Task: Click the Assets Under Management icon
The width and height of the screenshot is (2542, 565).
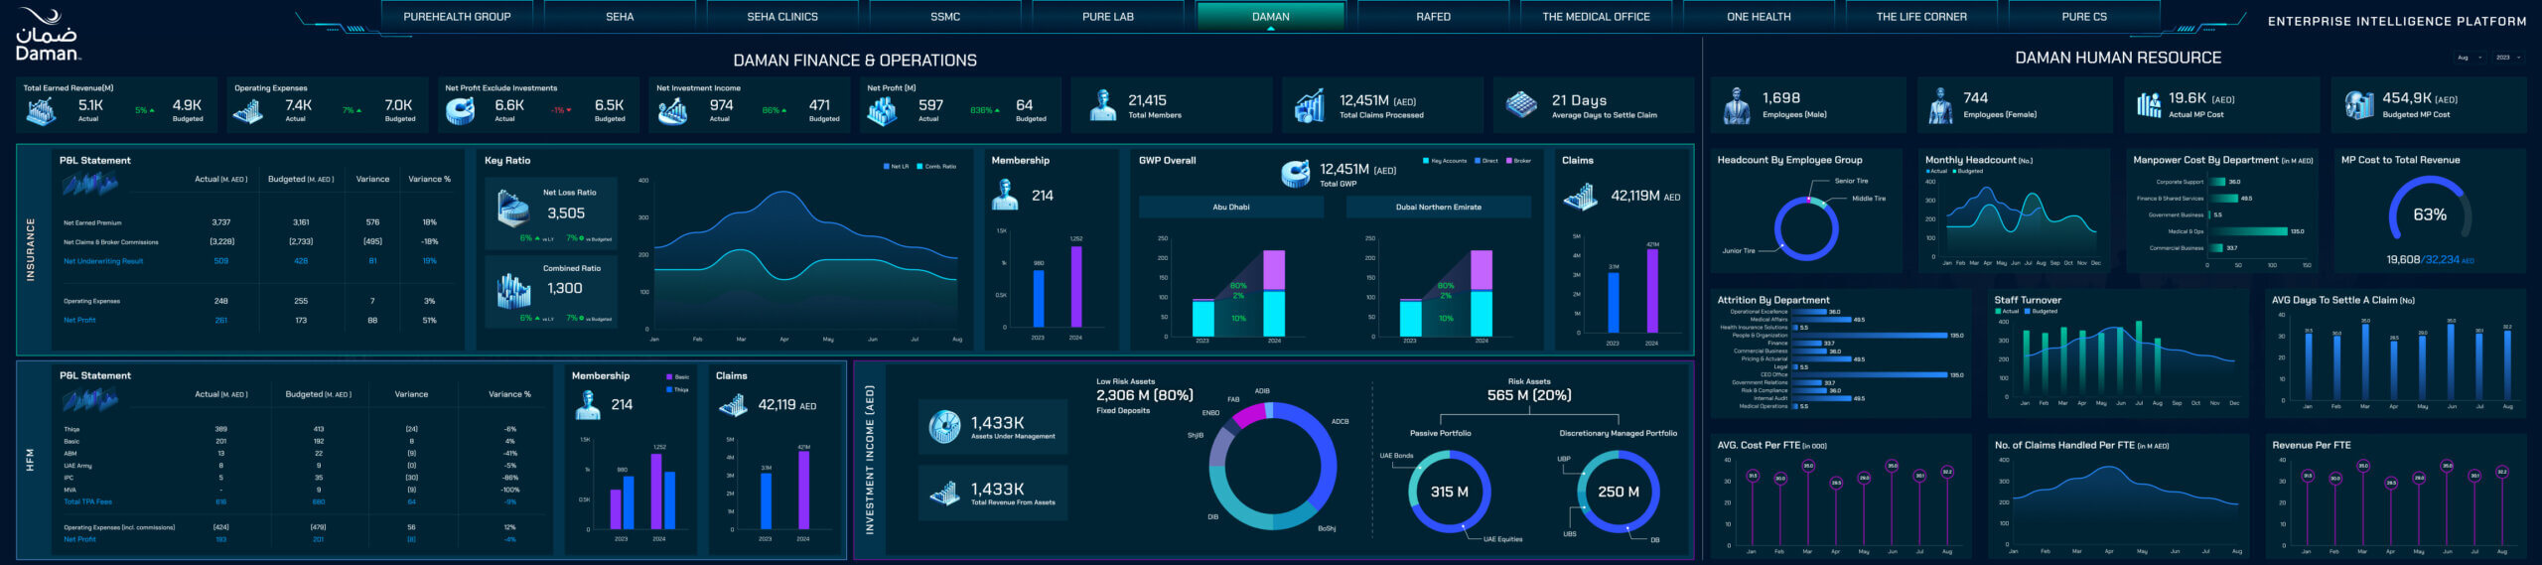Action: tap(943, 427)
